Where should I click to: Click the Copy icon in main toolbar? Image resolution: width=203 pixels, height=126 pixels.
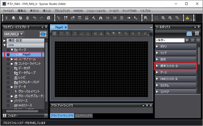tap(13, 18)
